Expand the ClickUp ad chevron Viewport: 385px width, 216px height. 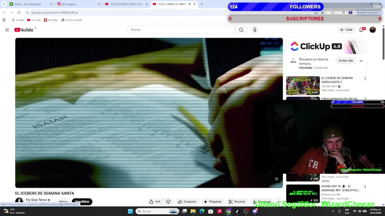tap(361, 61)
